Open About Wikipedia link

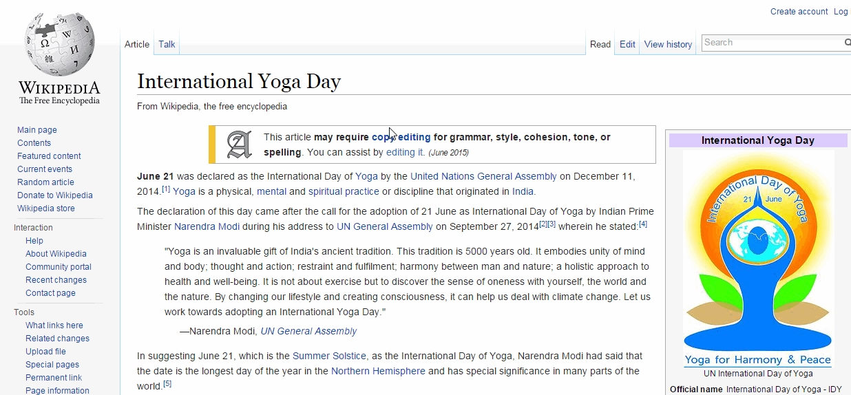tap(56, 254)
